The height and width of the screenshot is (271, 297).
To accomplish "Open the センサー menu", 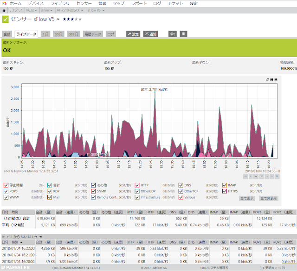I will coord(84,3).
